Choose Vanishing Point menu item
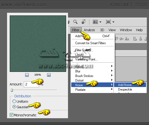The height and width of the screenshot is (125, 149). (92, 59)
